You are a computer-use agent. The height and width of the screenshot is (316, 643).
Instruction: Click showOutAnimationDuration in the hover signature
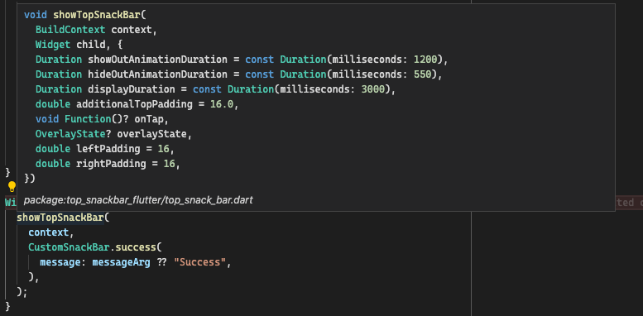(158, 60)
